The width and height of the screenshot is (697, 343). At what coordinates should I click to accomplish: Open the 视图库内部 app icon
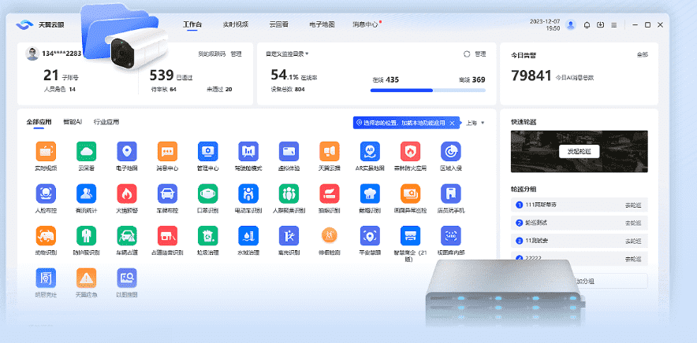pos(451,236)
